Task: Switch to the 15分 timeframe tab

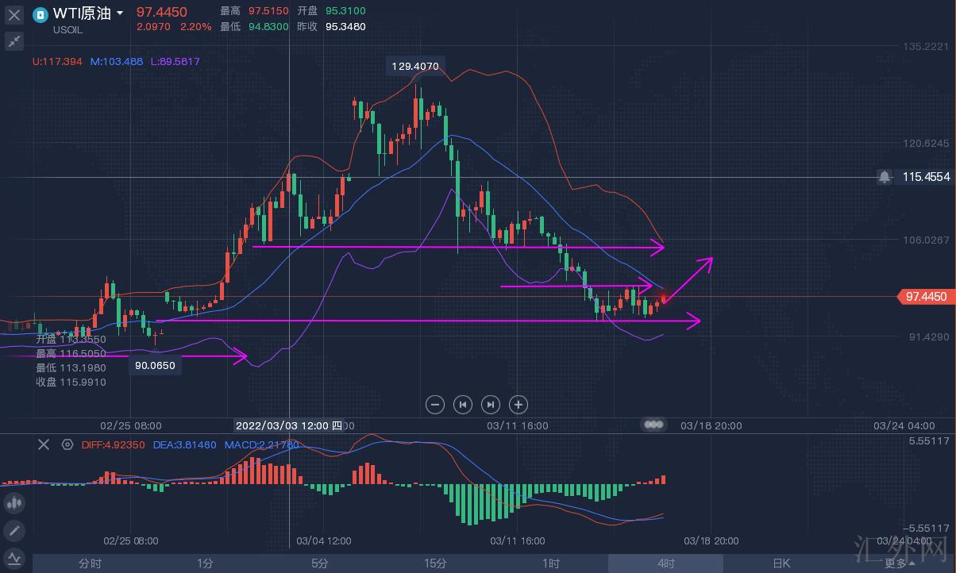Action: click(435, 563)
